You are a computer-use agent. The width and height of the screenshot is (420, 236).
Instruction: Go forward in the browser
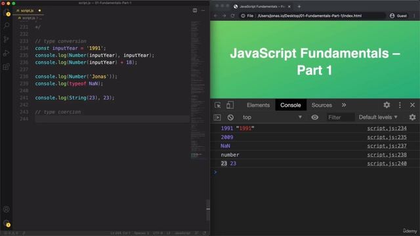click(x=224, y=16)
